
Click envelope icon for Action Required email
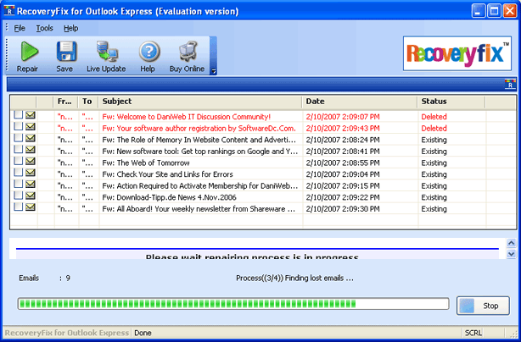point(31,184)
